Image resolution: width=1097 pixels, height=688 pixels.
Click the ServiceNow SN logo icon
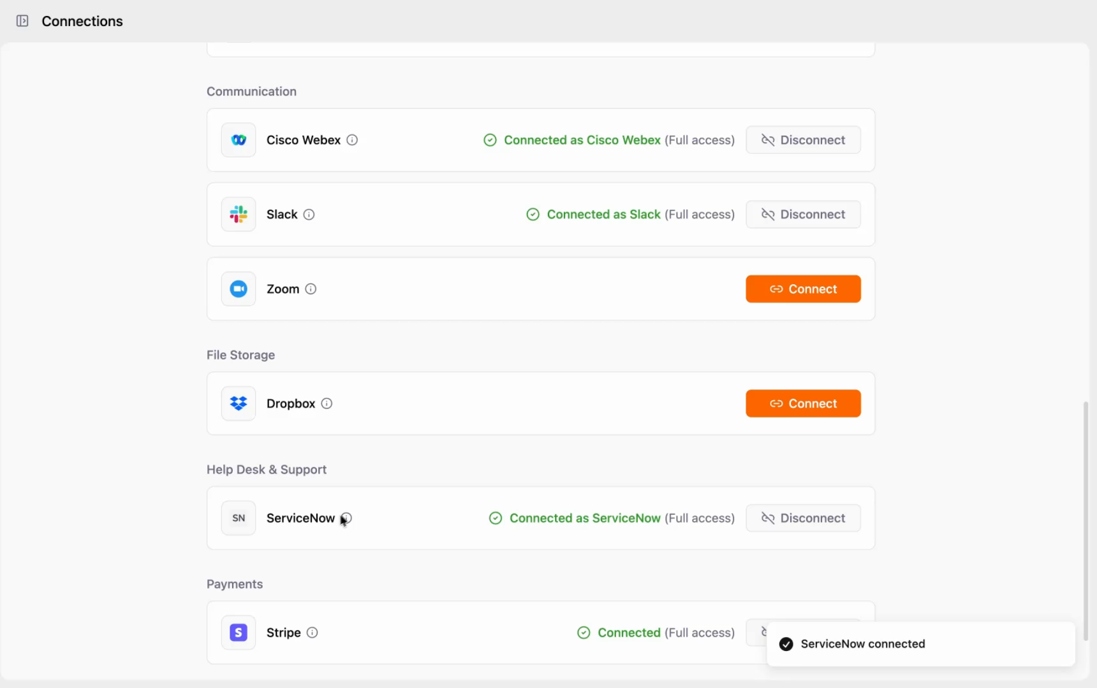[x=239, y=519]
